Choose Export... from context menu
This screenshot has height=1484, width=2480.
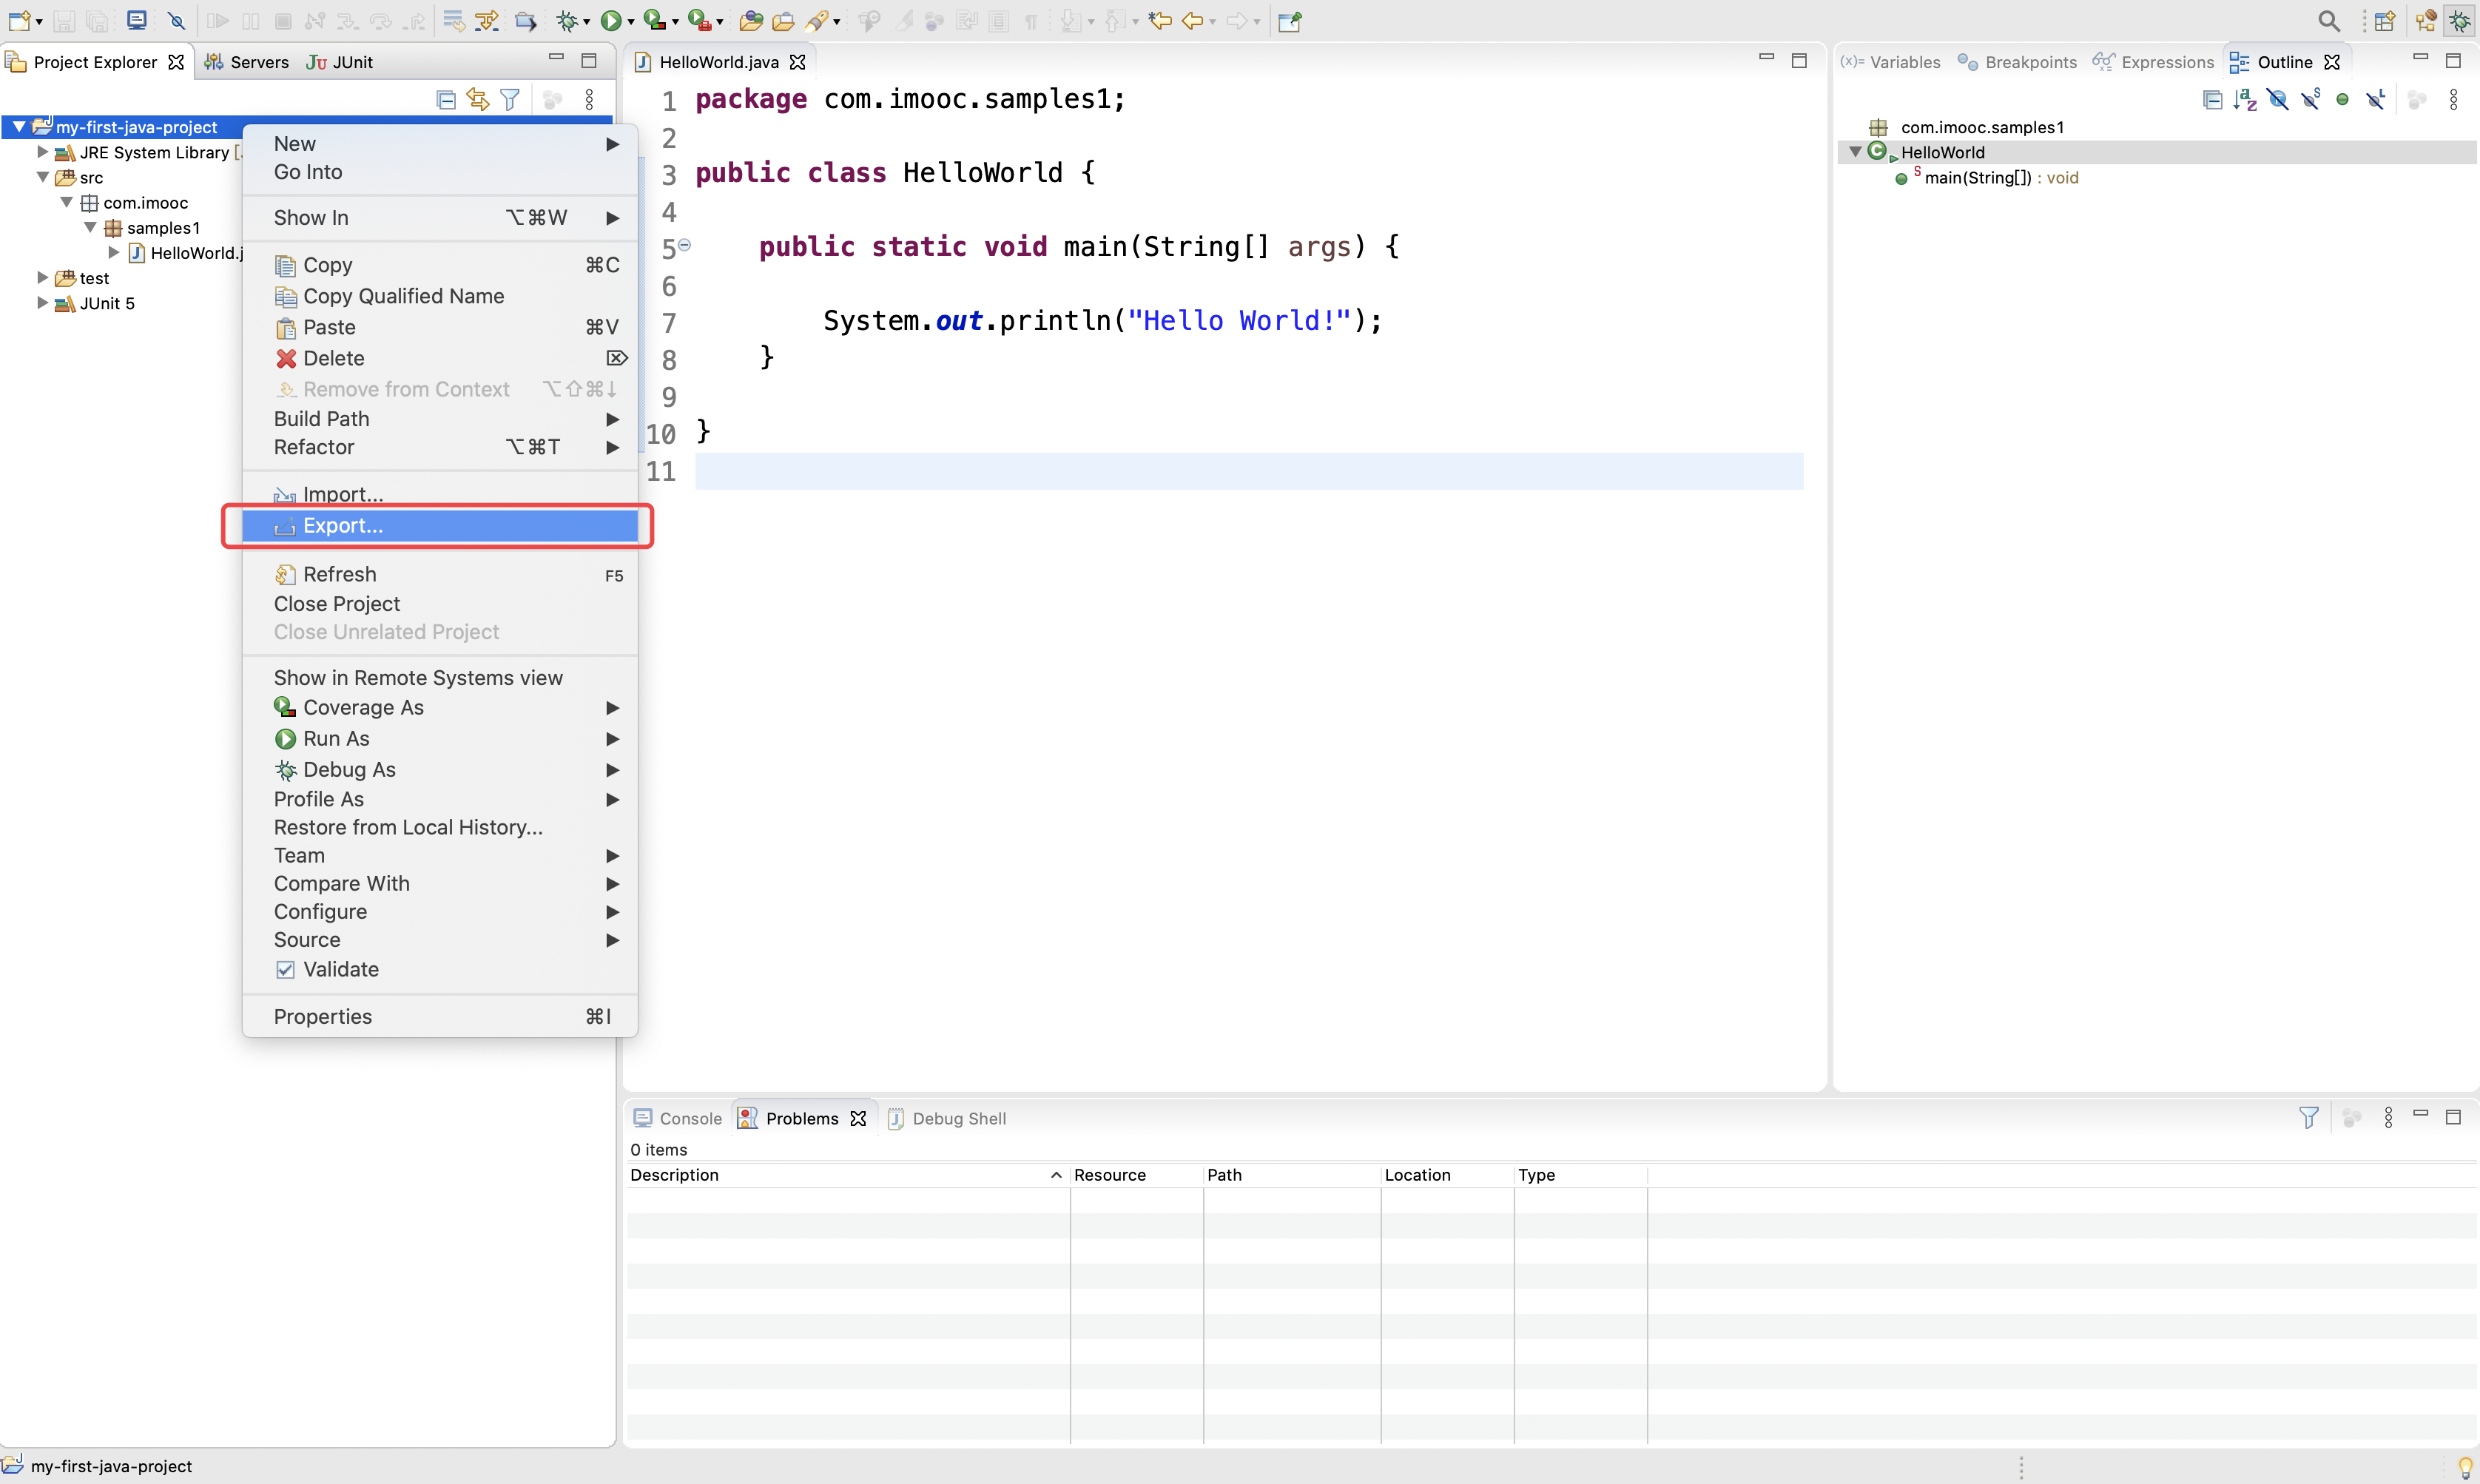pos(440,525)
